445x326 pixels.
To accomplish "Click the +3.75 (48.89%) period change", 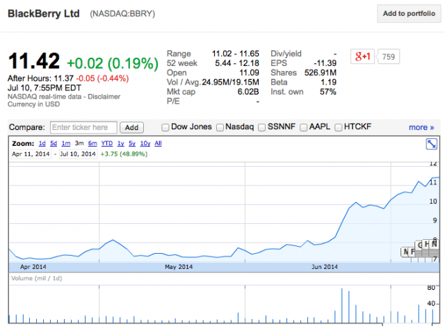I will point(124,154).
